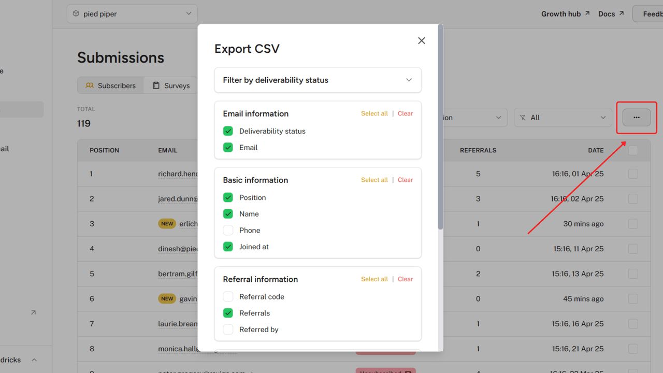Click the funnel filter icon in the All dropdown
This screenshot has width=663, height=373.
point(523,118)
